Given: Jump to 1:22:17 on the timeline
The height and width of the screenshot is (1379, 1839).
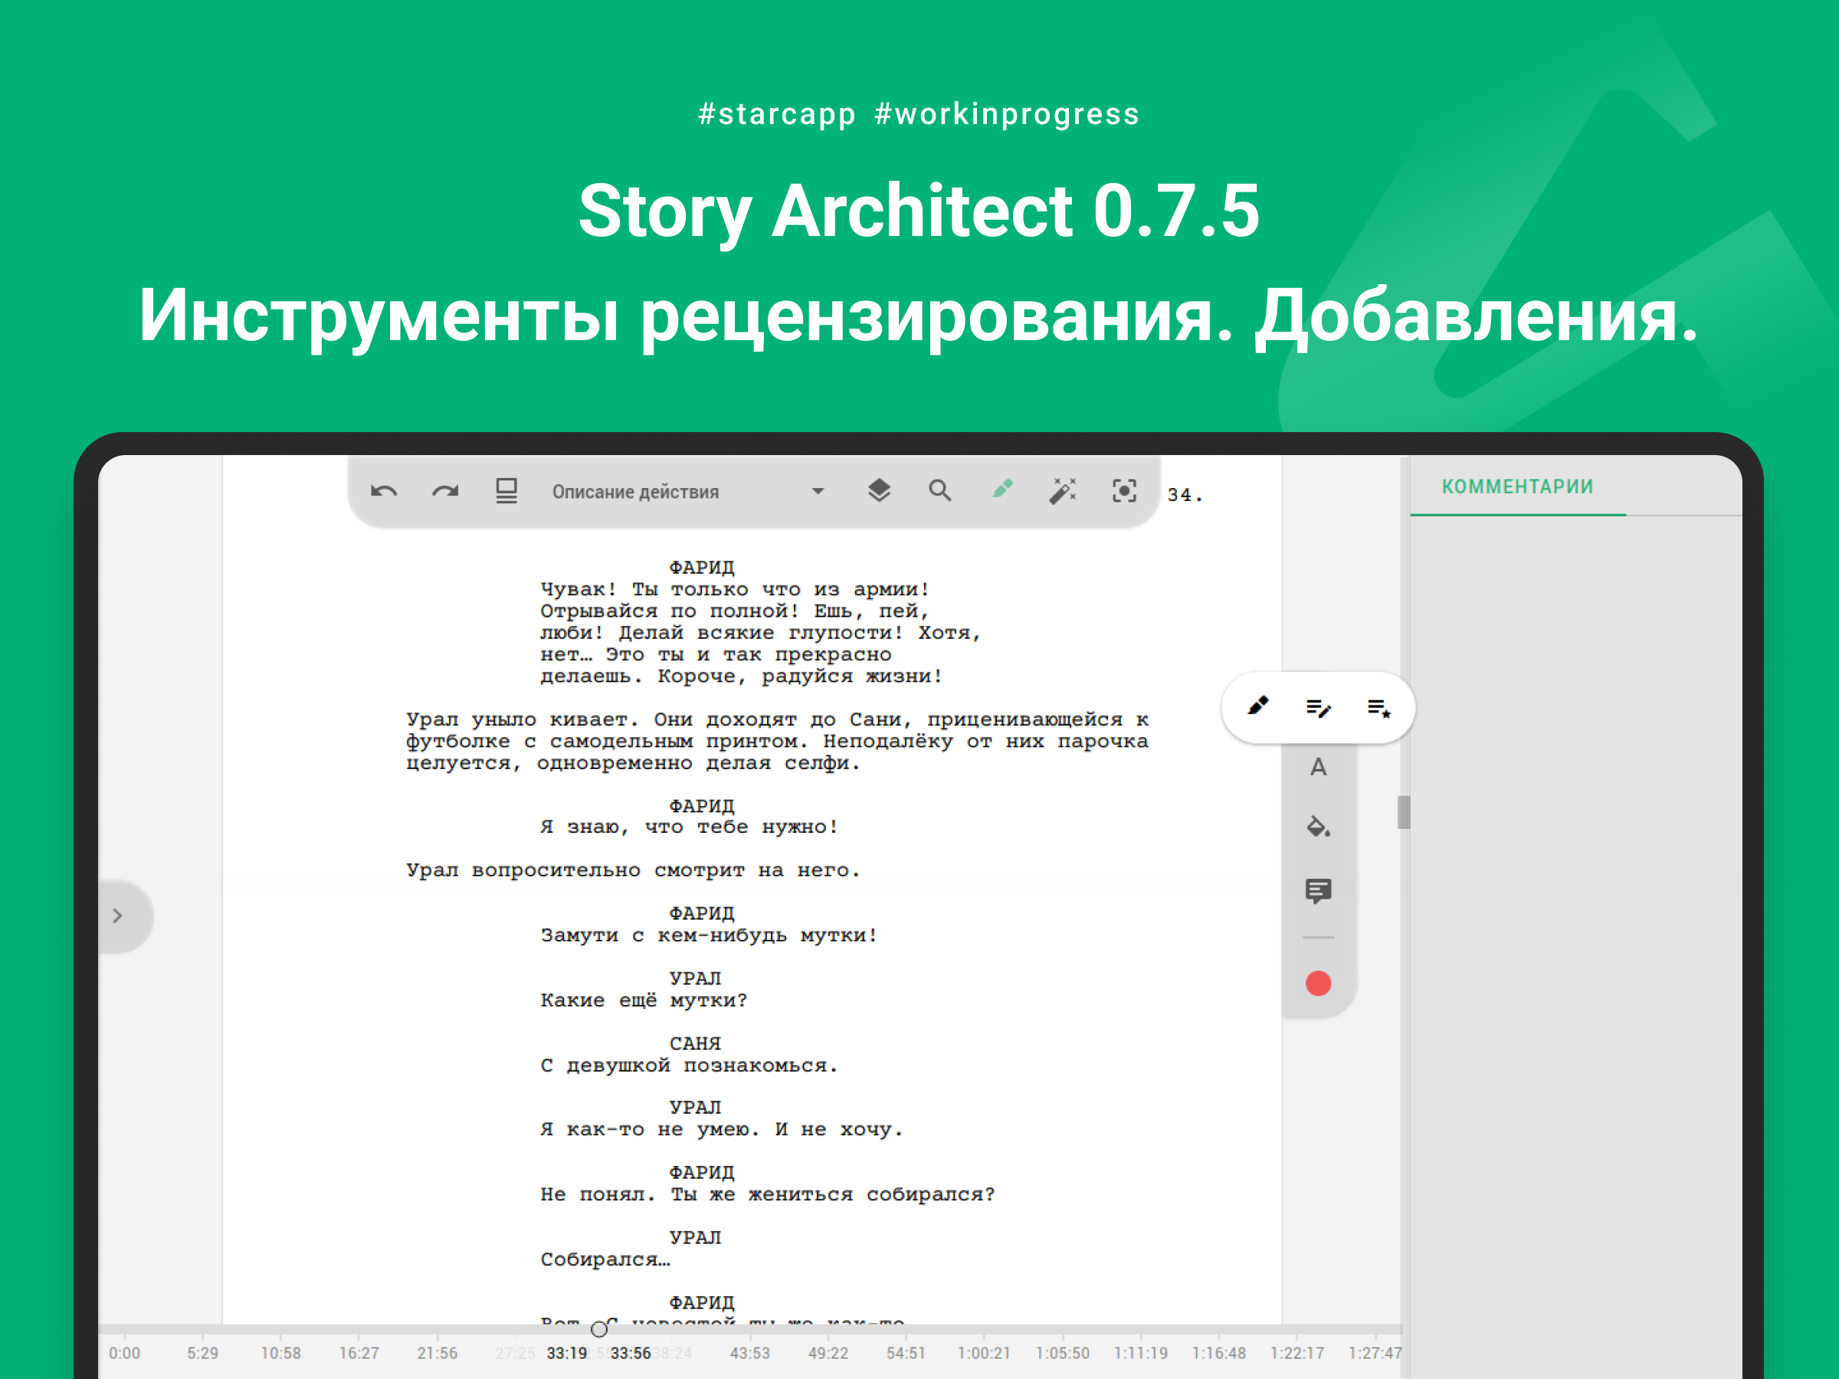Looking at the screenshot, I should (x=1297, y=1353).
